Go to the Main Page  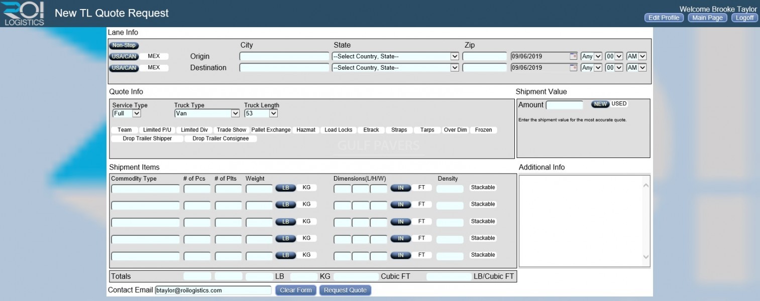707,18
